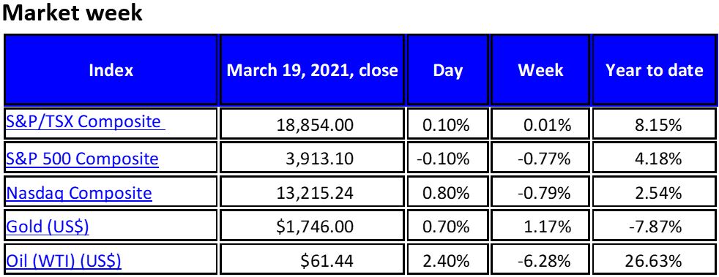
Task: Open the Oil (WTI) (US$) link
Action: click(x=63, y=261)
